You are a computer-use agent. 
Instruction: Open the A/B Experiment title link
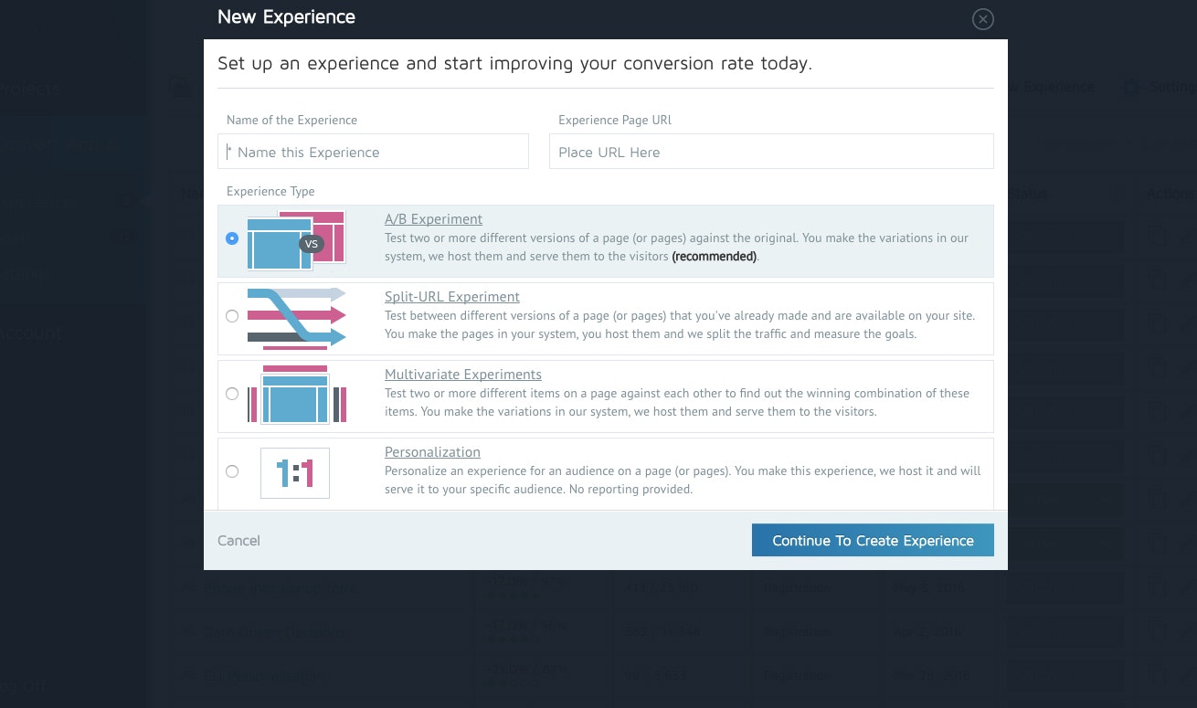[433, 219]
